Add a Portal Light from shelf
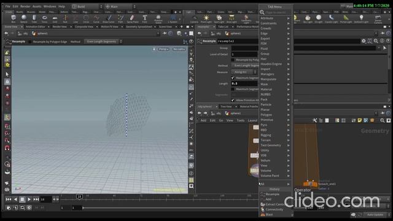Viewport: 393px width, 221px height. coord(346,18)
